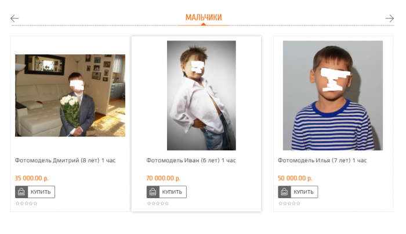The height and width of the screenshot is (234, 406).
Task: Click КУПИТЬ text under the 35 000.00 р. price
Action: point(41,192)
